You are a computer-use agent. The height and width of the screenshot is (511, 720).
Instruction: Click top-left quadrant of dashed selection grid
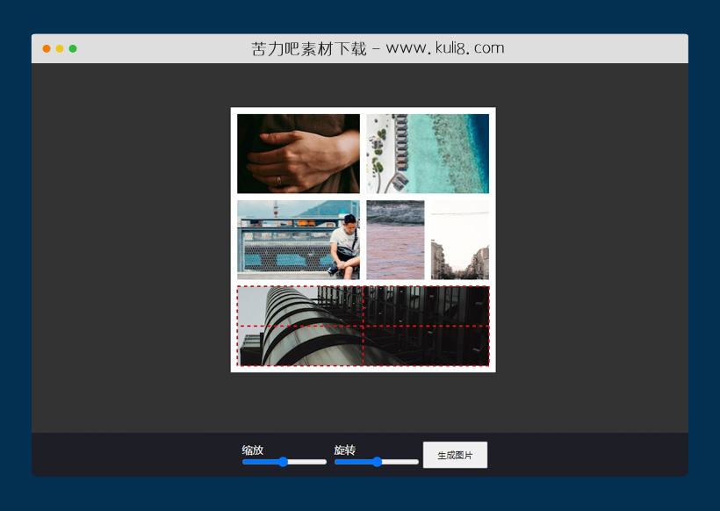coord(300,306)
